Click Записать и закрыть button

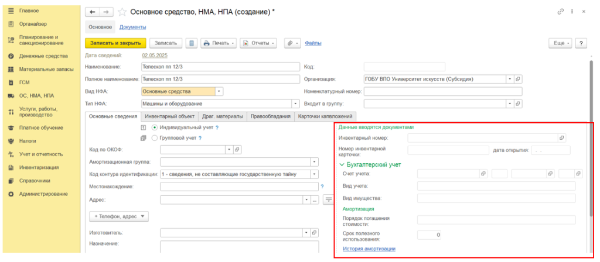click(115, 43)
